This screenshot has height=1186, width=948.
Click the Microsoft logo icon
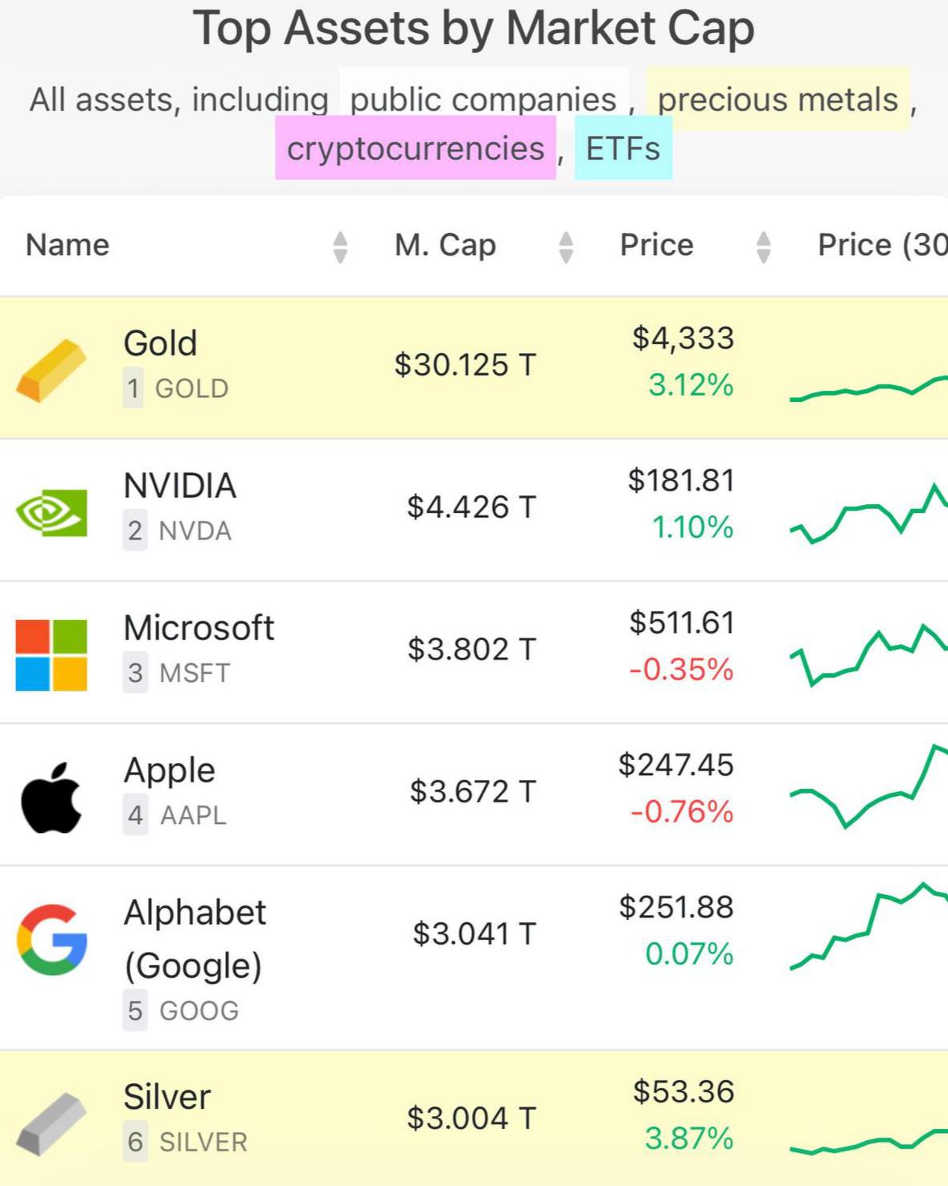click(51, 655)
